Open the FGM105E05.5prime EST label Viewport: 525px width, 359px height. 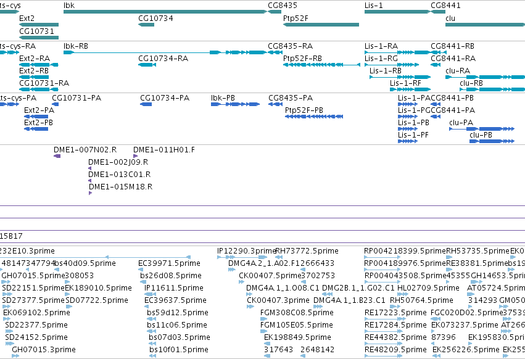point(297,325)
